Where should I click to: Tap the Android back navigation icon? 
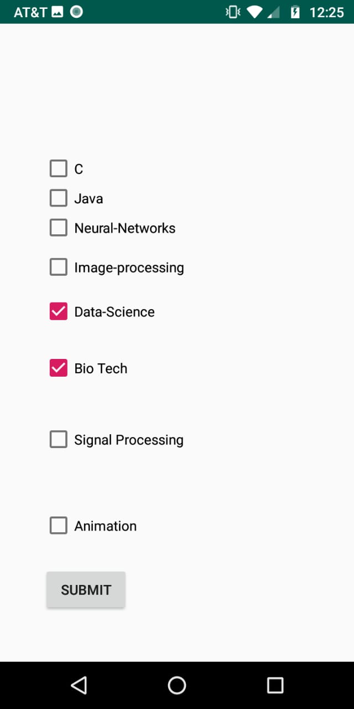(x=79, y=685)
